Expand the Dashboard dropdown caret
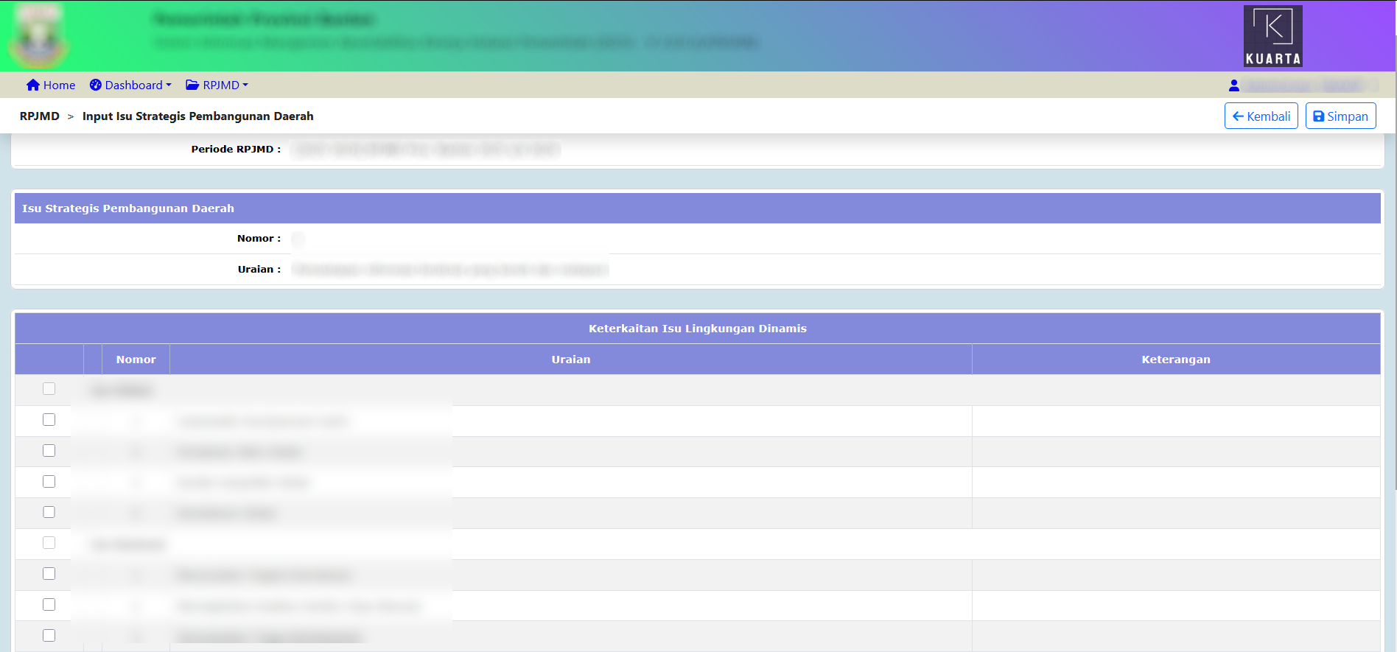This screenshot has height=652, width=1397. click(x=169, y=85)
